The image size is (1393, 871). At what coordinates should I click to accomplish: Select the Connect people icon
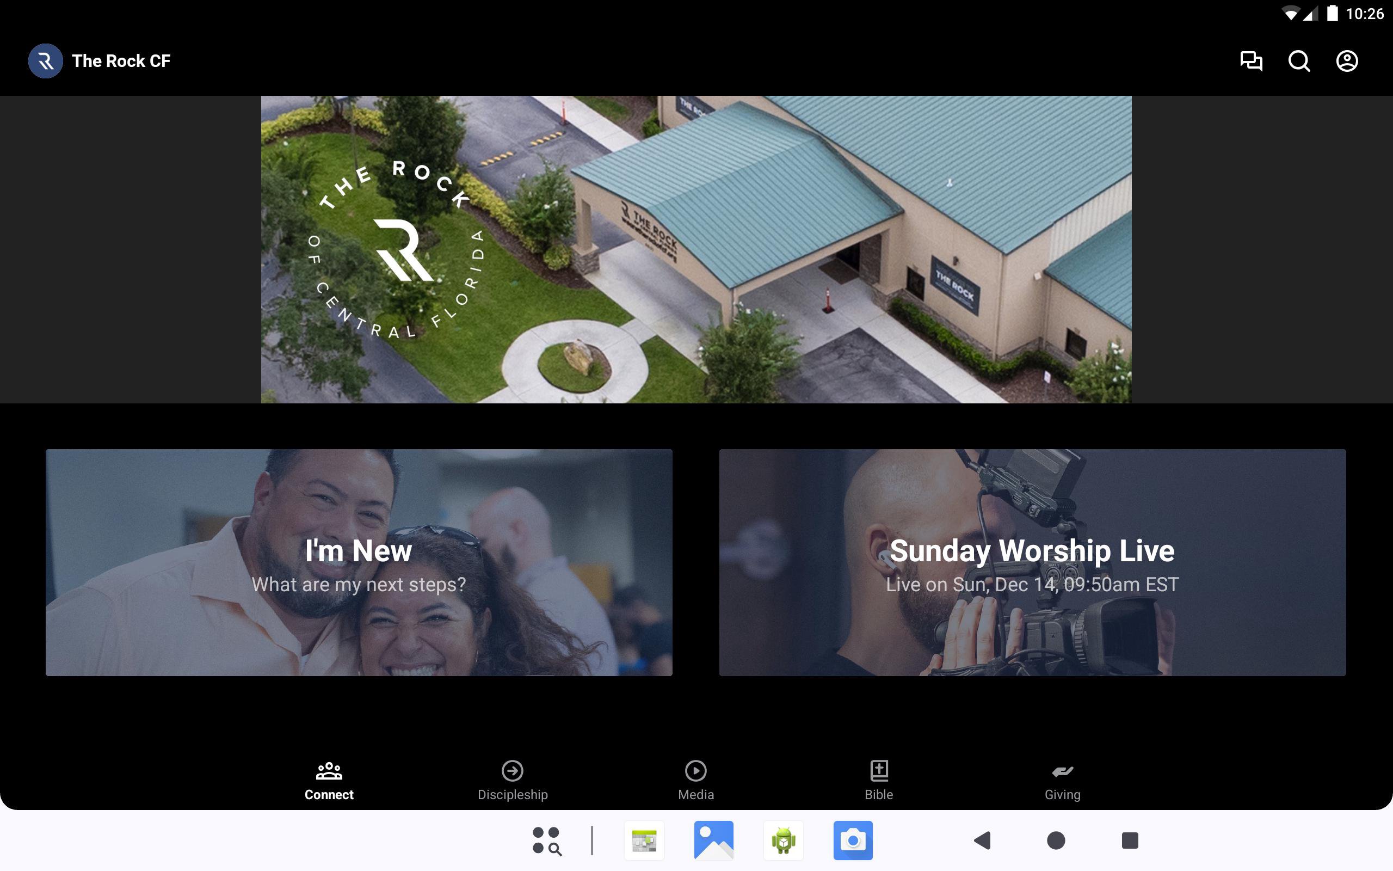(x=329, y=770)
